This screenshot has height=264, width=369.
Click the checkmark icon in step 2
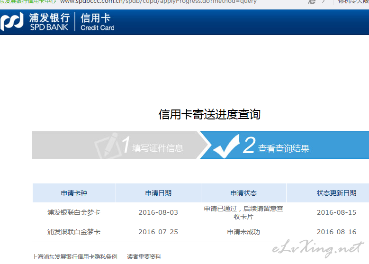pos(226,146)
